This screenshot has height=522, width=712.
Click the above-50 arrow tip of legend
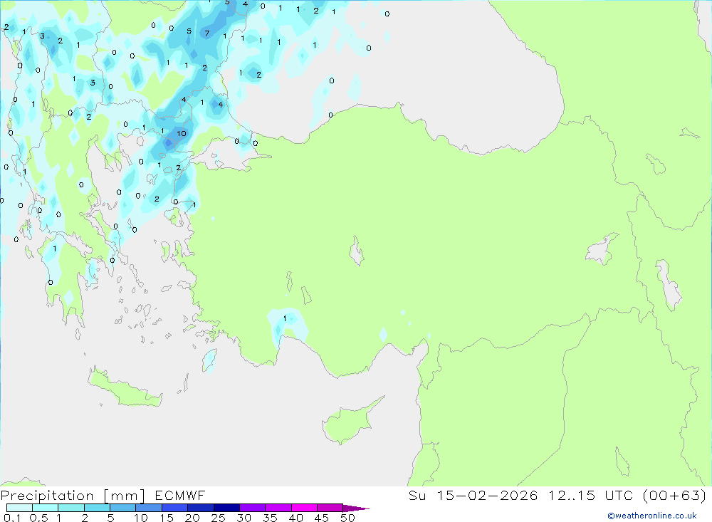pos(356,508)
